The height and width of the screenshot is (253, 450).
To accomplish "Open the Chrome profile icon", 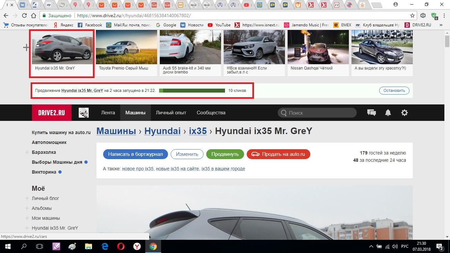I will [395, 4].
